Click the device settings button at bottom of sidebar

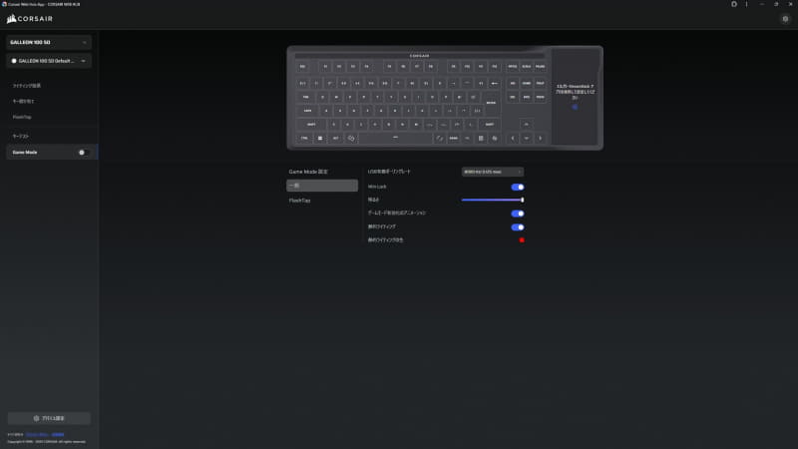[49, 418]
